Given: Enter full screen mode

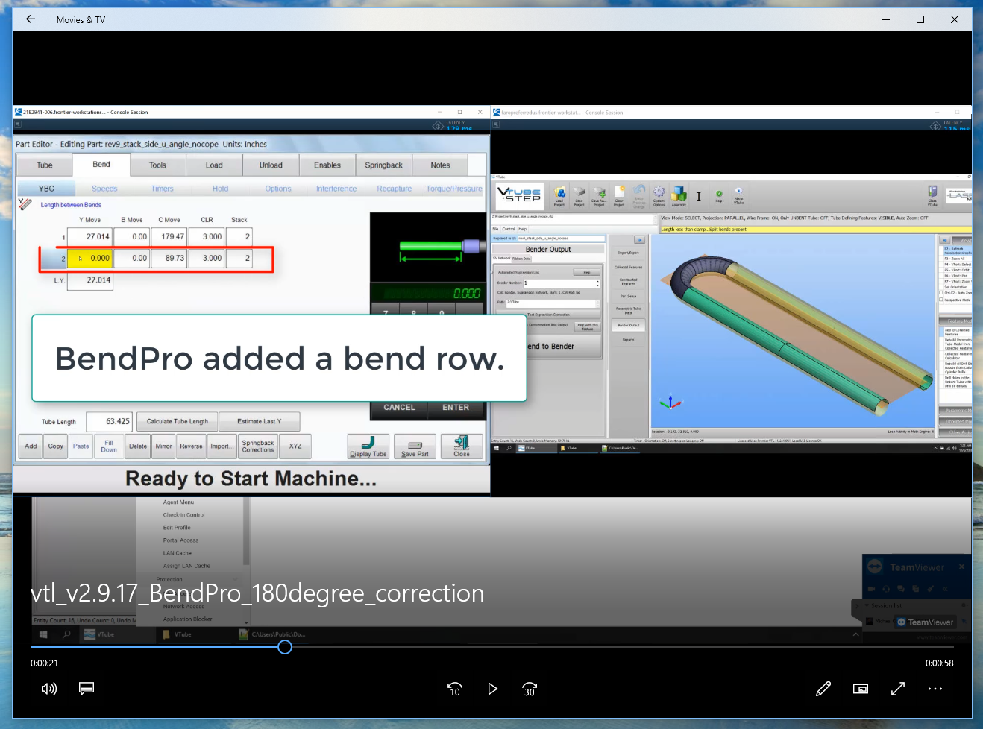Looking at the screenshot, I should [x=898, y=689].
